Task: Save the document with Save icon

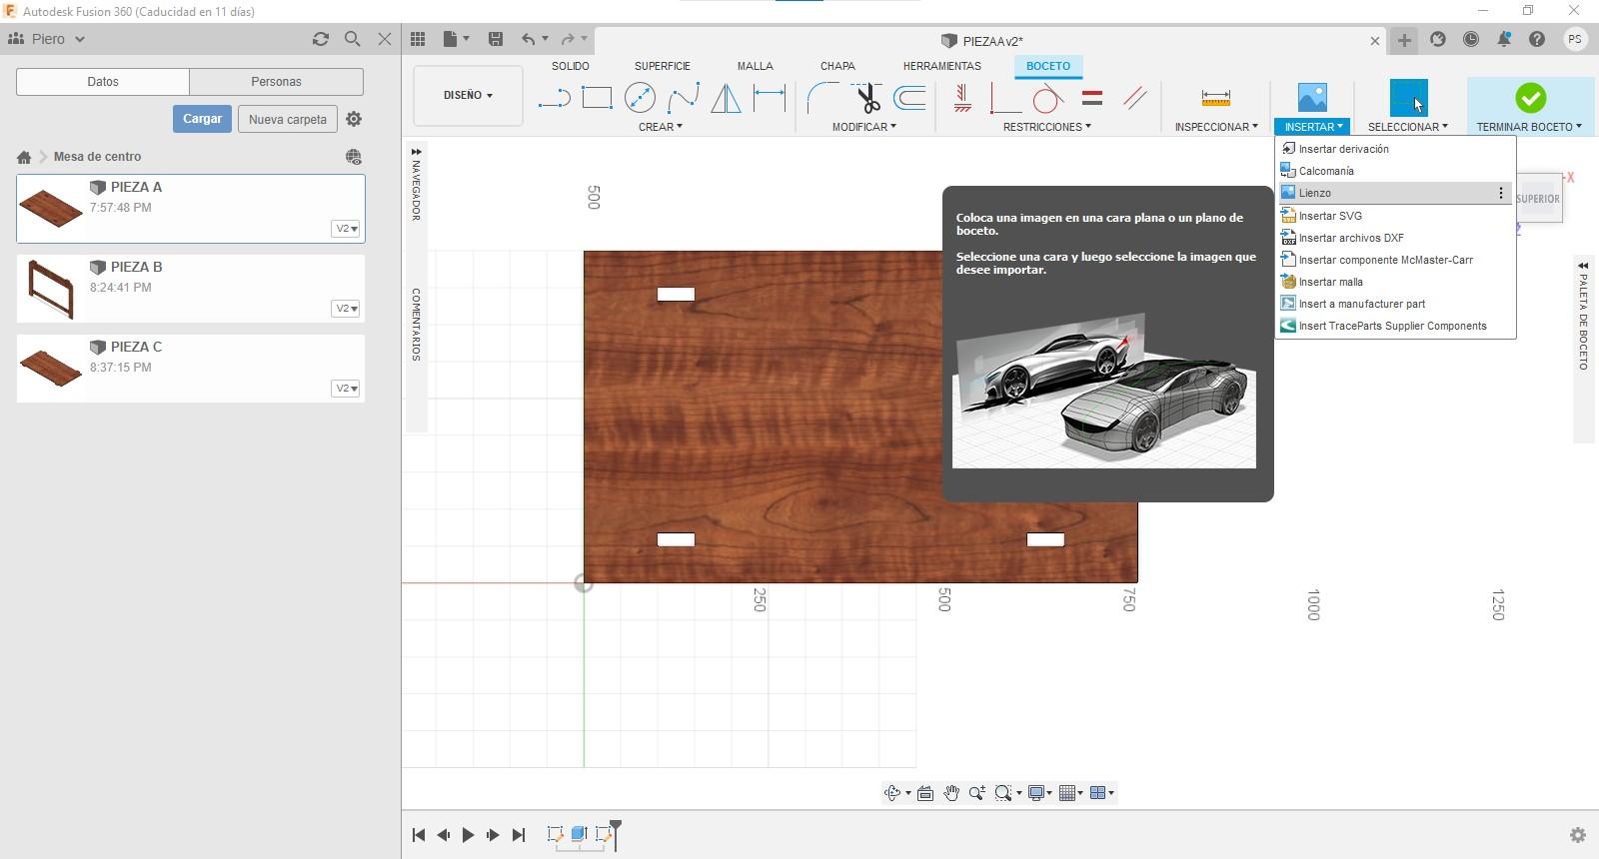Action: tap(495, 39)
